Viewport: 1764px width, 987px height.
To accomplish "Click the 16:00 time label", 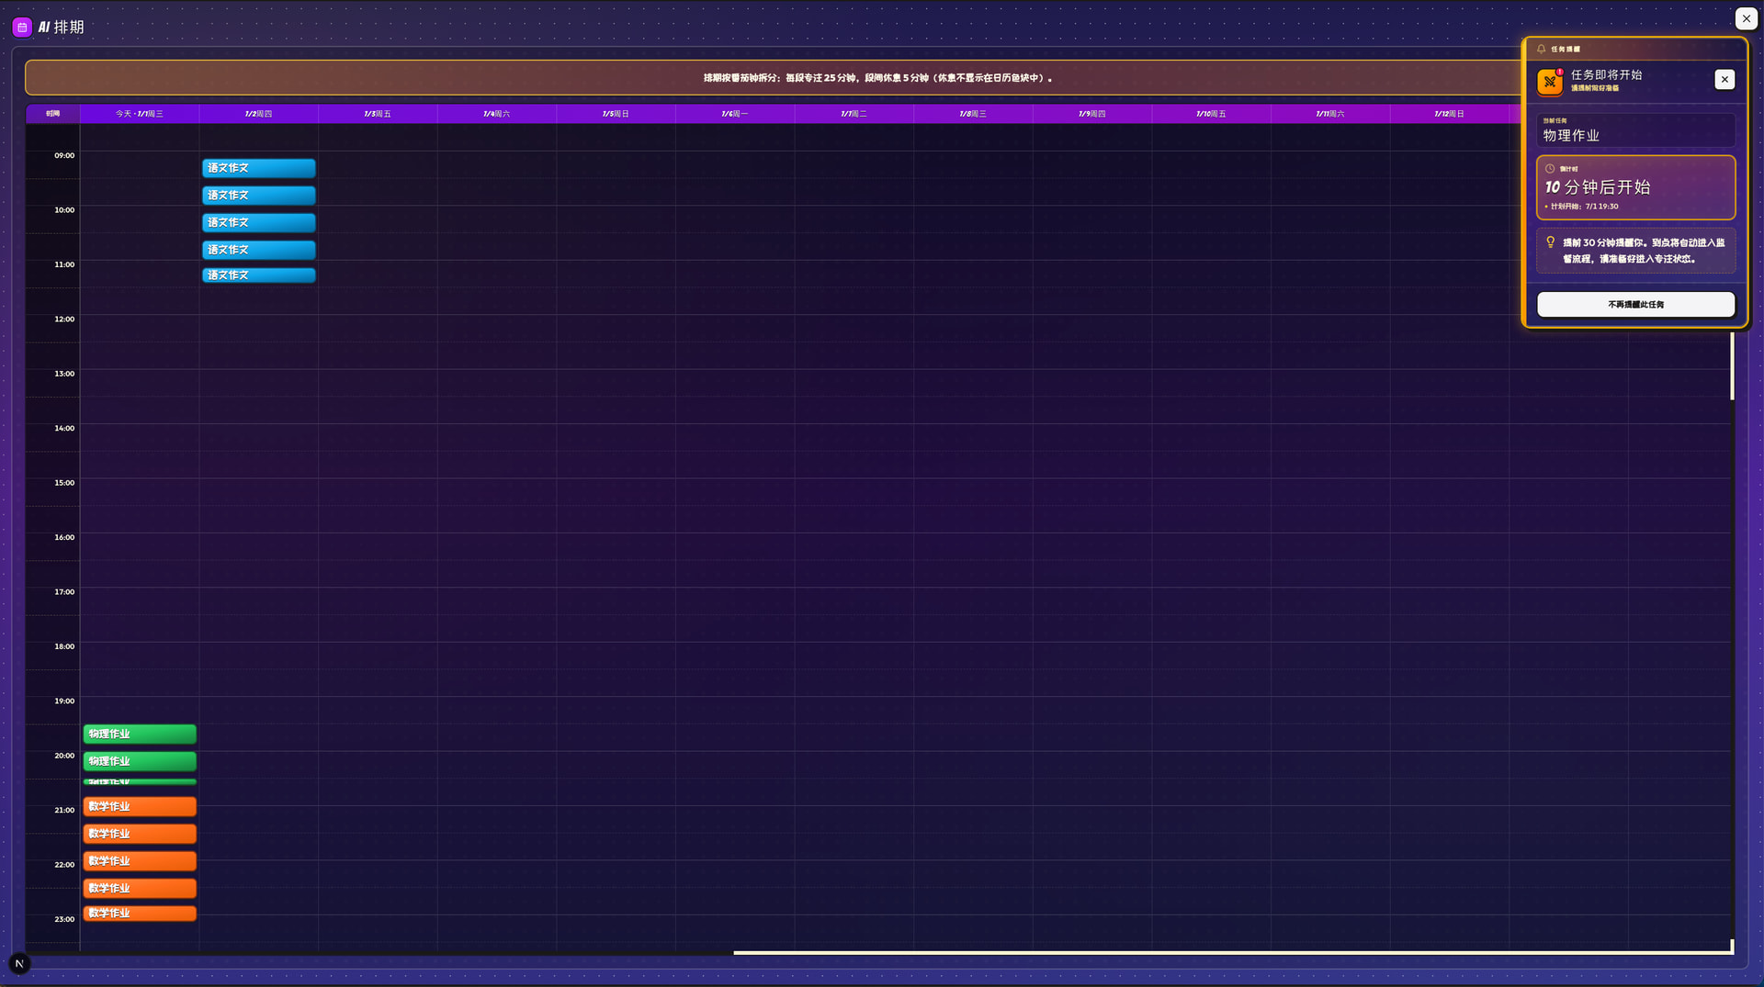I will click(64, 538).
